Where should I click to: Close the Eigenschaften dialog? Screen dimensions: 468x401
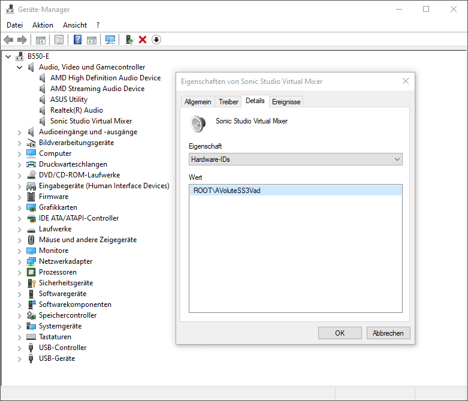(405, 81)
